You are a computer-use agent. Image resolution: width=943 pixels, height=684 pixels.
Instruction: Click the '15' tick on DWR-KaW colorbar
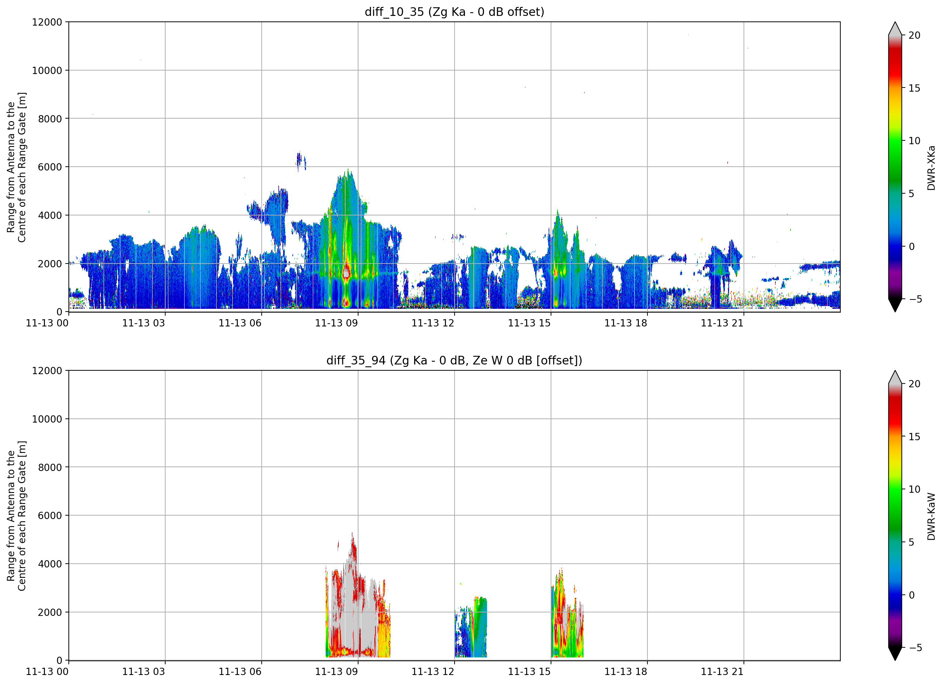tap(914, 436)
